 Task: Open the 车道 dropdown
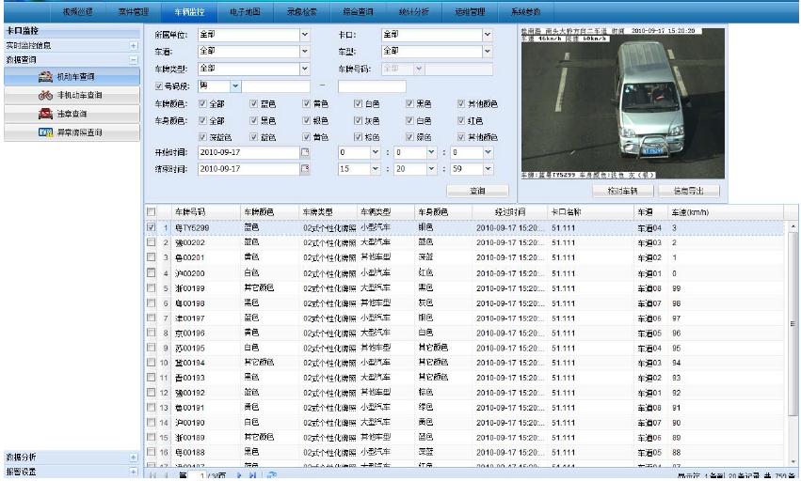tap(304, 52)
